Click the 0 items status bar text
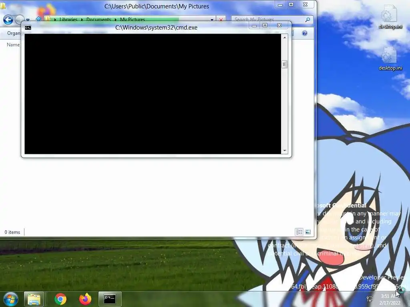 12,232
